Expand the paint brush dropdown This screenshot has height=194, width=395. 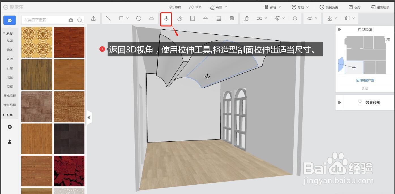click(x=283, y=18)
